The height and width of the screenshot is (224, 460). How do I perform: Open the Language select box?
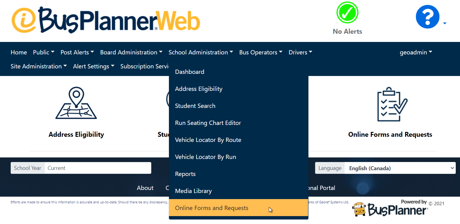click(x=400, y=168)
